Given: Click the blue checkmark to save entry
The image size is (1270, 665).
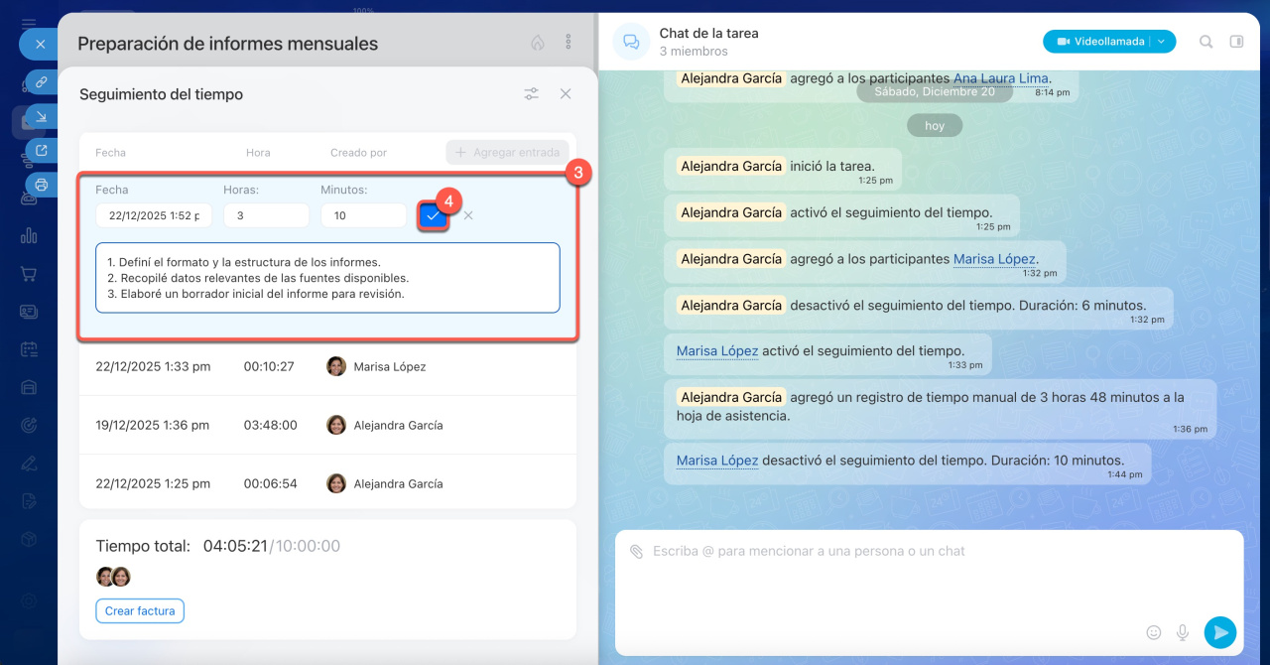Looking at the screenshot, I should 433,215.
